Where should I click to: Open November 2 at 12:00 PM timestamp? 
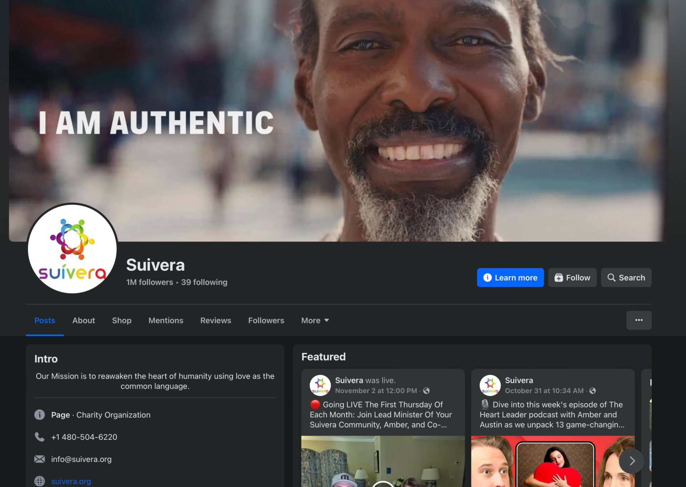(x=376, y=391)
